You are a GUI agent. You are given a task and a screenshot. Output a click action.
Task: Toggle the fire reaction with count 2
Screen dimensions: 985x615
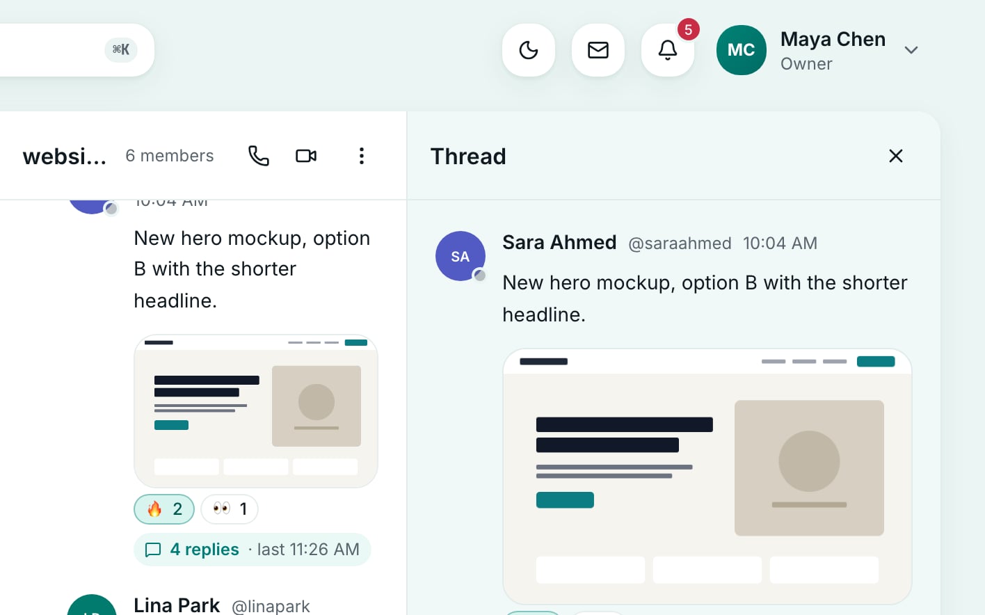click(164, 509)
